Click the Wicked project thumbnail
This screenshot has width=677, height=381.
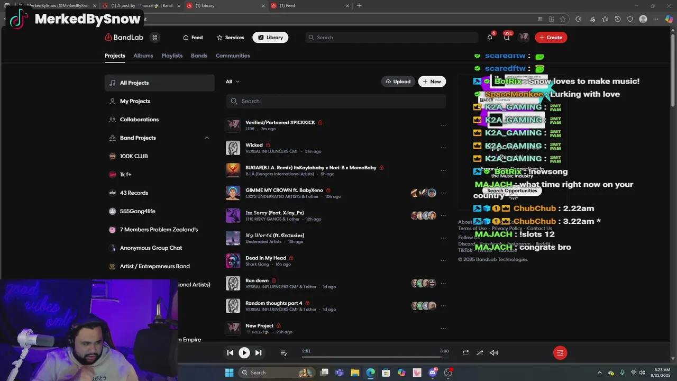233,148
